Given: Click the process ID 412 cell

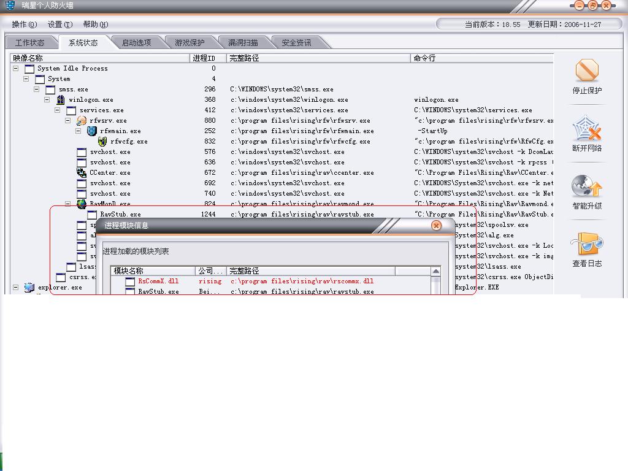Looking at the screenshot, I should 210,110.
